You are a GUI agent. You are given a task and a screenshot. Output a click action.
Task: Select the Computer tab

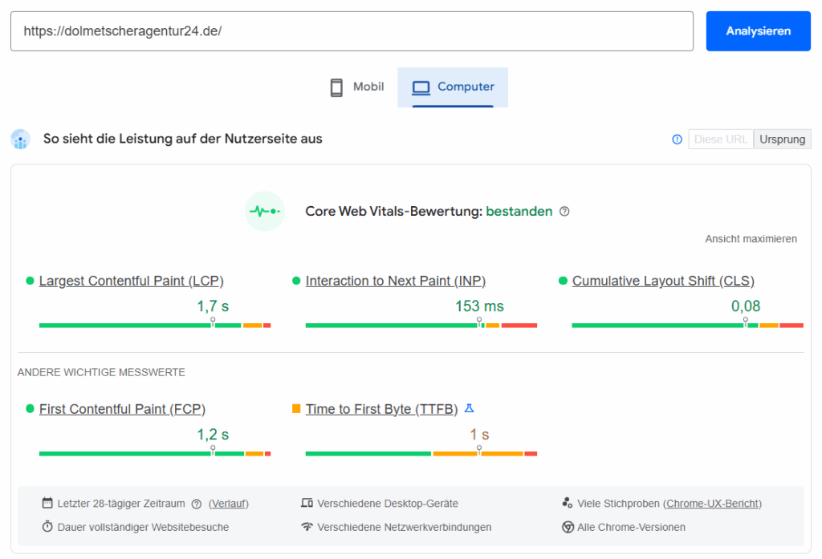453,87
